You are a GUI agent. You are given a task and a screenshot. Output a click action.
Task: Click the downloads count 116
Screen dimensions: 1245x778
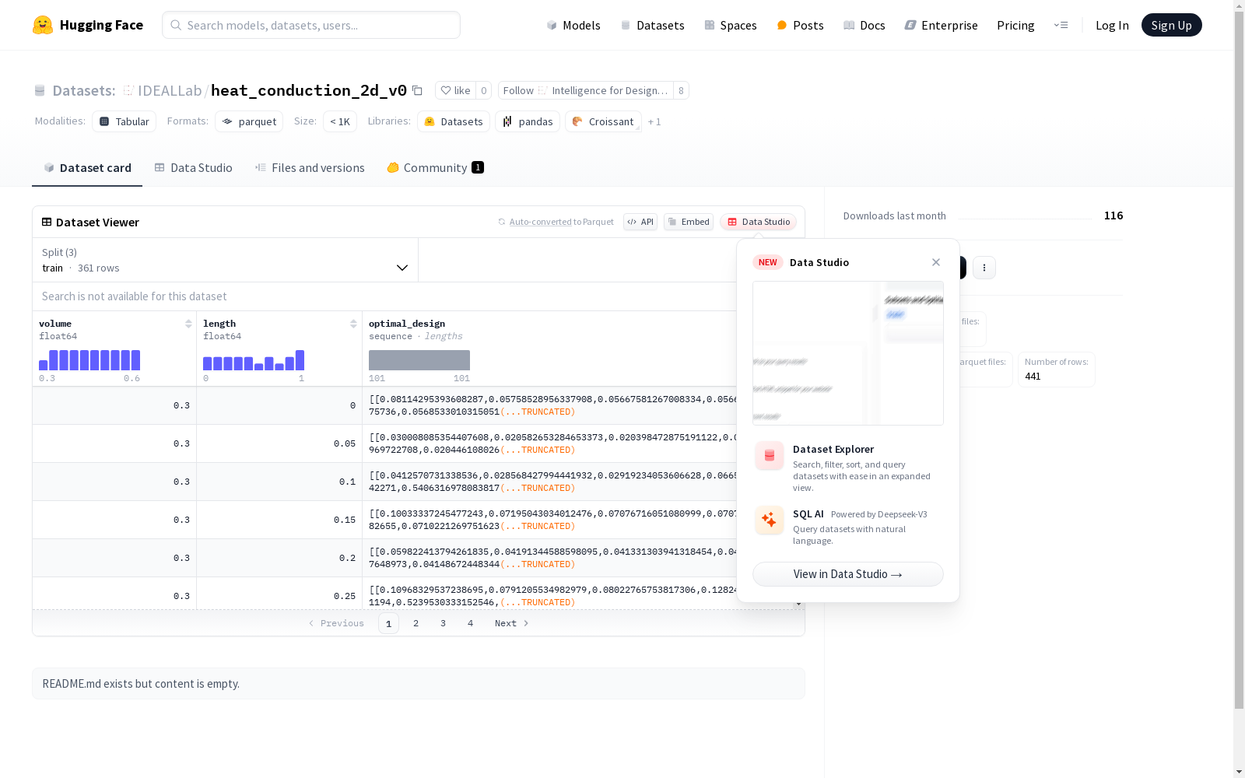point(1113,216)
